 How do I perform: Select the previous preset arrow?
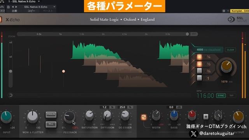13,7
